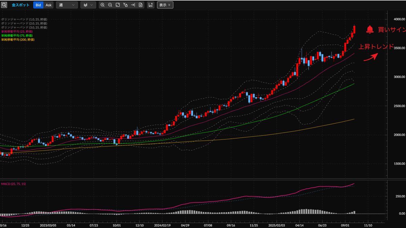Switch price to Bid
This screenshot has width=406, height=228.
[x=39, y=5]
